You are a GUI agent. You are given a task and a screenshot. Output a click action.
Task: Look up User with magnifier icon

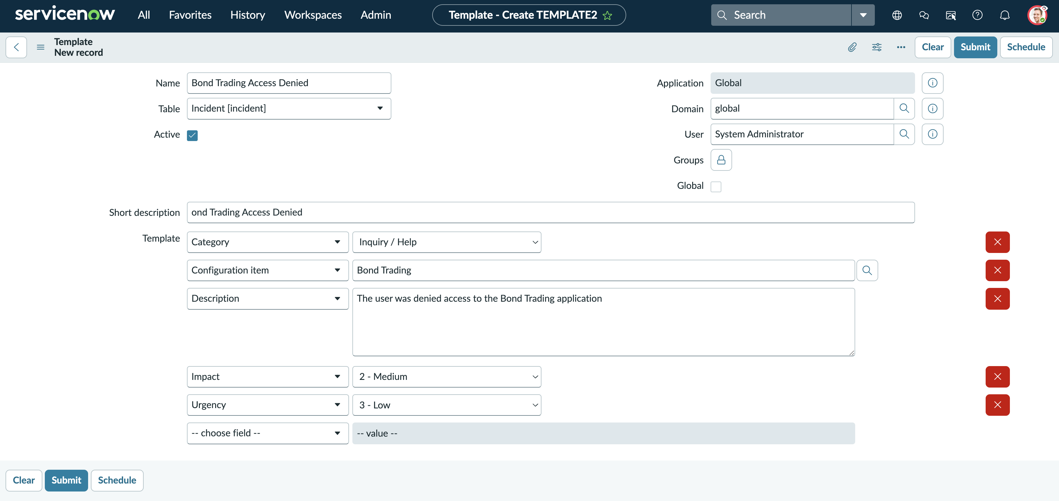coord(904,134)
